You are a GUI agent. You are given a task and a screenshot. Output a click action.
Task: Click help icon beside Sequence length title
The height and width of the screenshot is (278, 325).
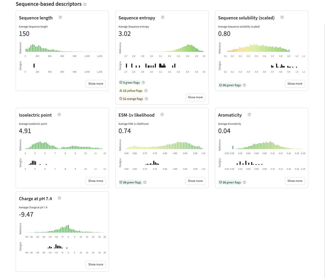[60, 17]
